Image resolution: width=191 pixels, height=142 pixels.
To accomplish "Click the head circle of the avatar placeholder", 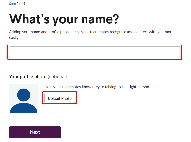I will pyautogui.click(x=24, y=95).
